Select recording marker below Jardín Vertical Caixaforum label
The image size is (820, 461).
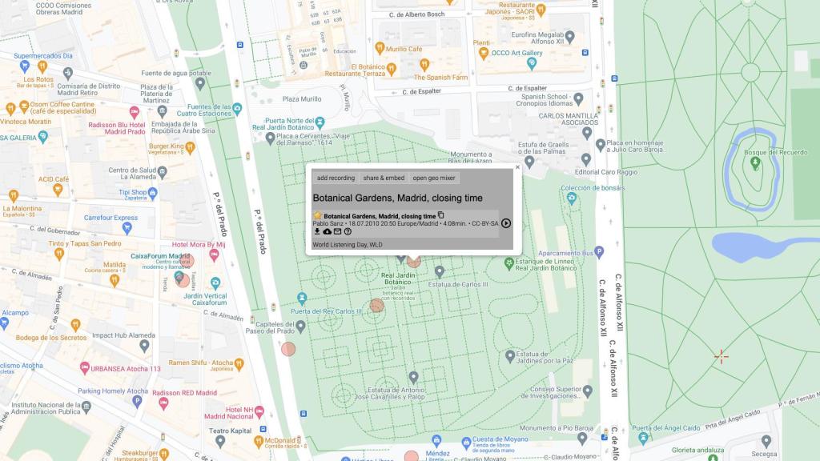point(183,280)
